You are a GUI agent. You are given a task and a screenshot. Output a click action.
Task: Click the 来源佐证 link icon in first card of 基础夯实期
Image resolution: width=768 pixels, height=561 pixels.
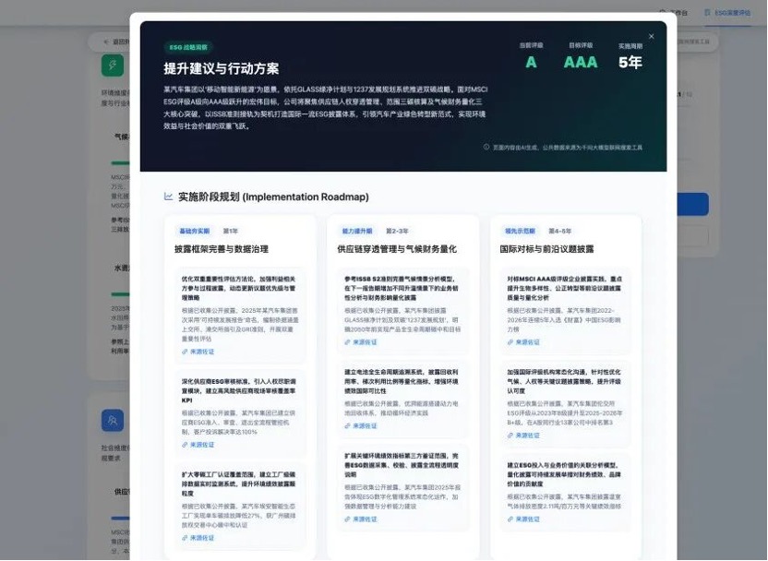pos(185,352)
